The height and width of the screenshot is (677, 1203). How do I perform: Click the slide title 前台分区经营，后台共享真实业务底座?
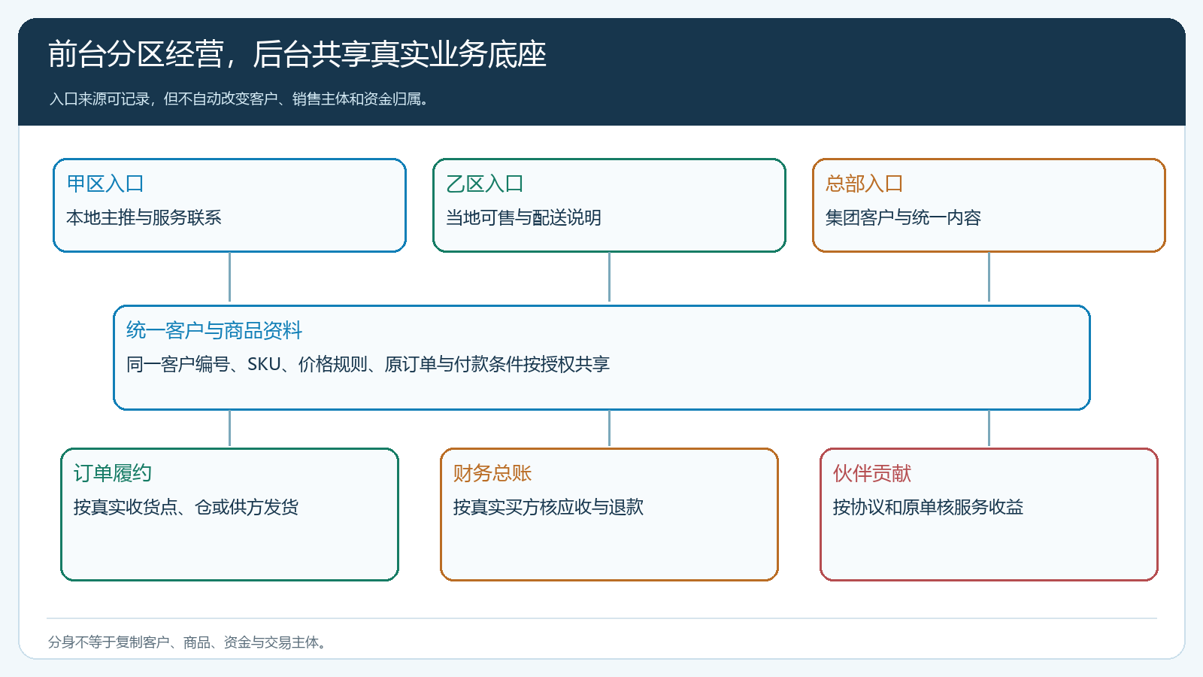[x=297, y=54]
